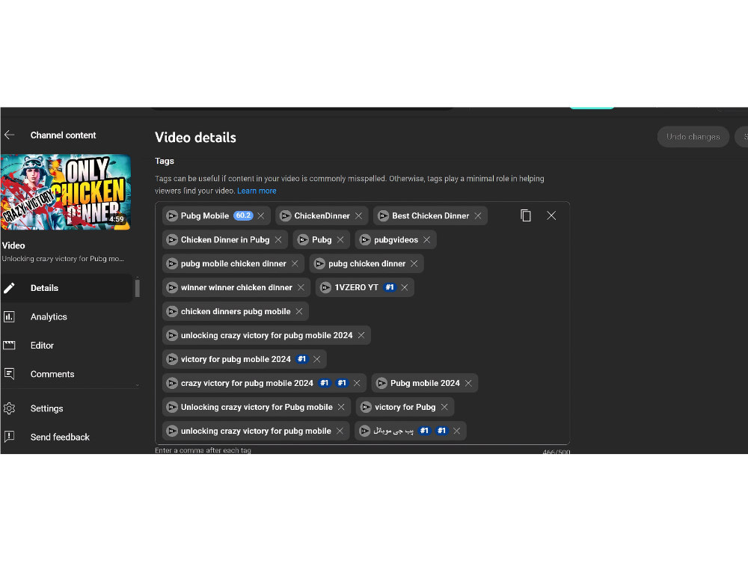748x561 pixels.
Task: Remove the ChickenDinner tag
Action: pyautogui.click(x=359, y=216)
